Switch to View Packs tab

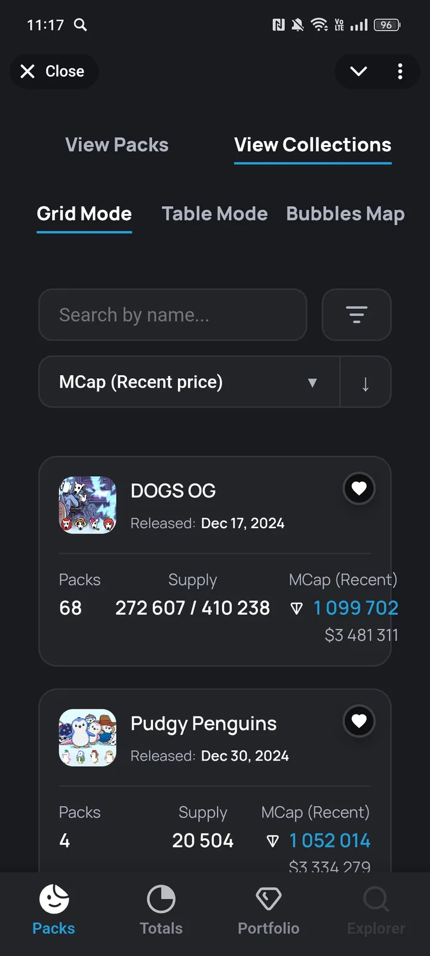pos(117,145)
